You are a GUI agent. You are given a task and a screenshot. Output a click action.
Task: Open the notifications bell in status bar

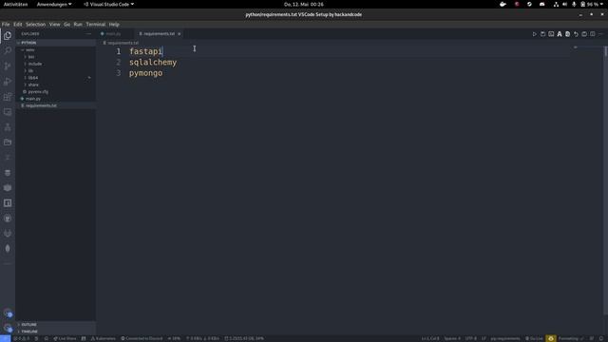pos(601,338)
